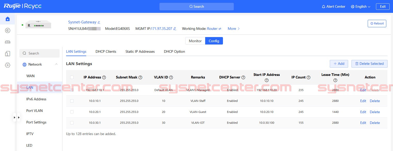
Task: Click the home icon in left sidebar
Action: coord(7,19)
